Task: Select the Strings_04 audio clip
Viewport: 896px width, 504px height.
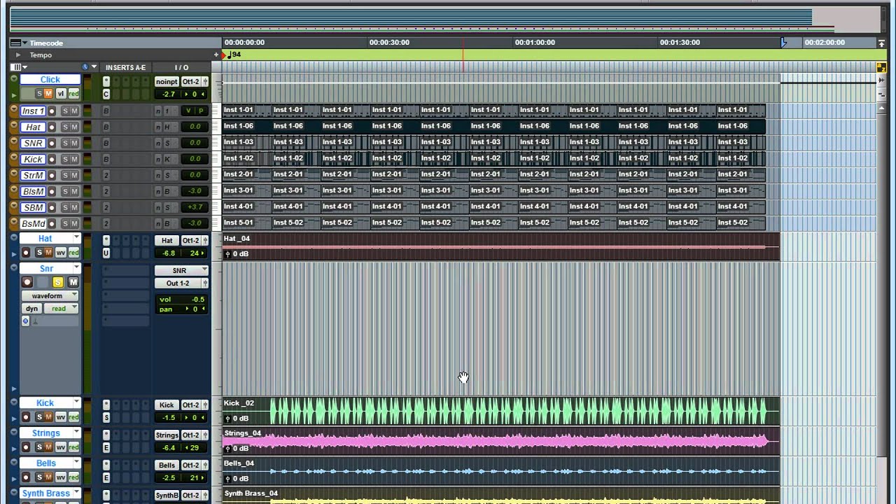Action: tap(500, 441)
